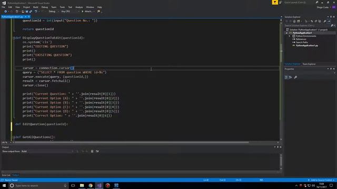The height and width of the screenshot is (189, 337).
Task: Click the Save All toolbar icon
Action: 31,12
